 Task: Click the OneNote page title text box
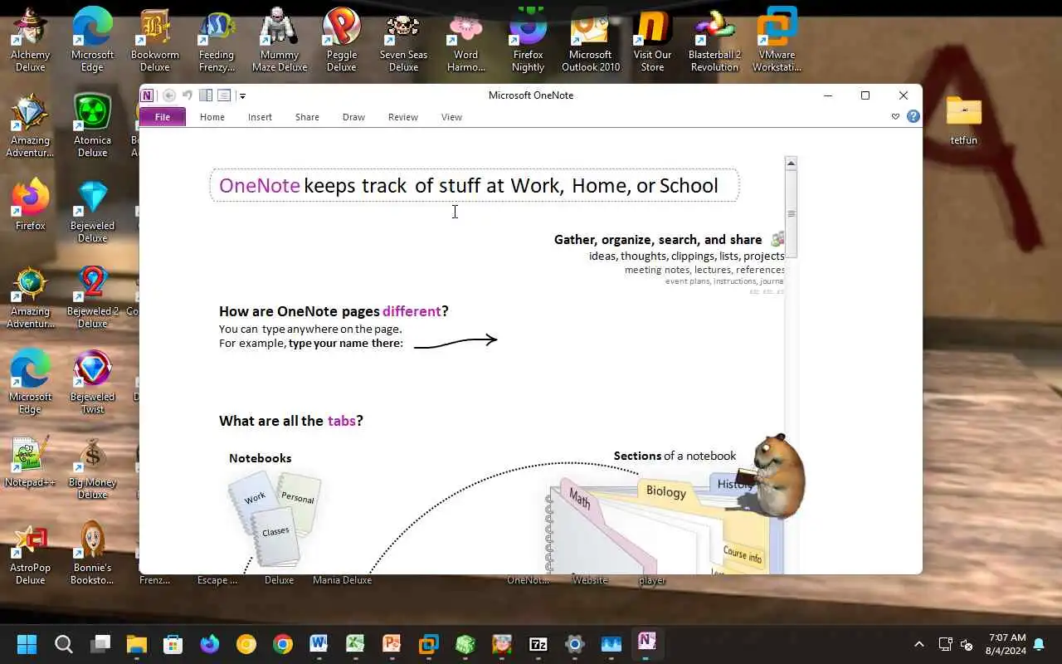[x=475, y=185]
